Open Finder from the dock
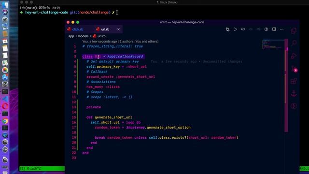The height and width of the screenshot is (174, 309). [x=5, y=5]
